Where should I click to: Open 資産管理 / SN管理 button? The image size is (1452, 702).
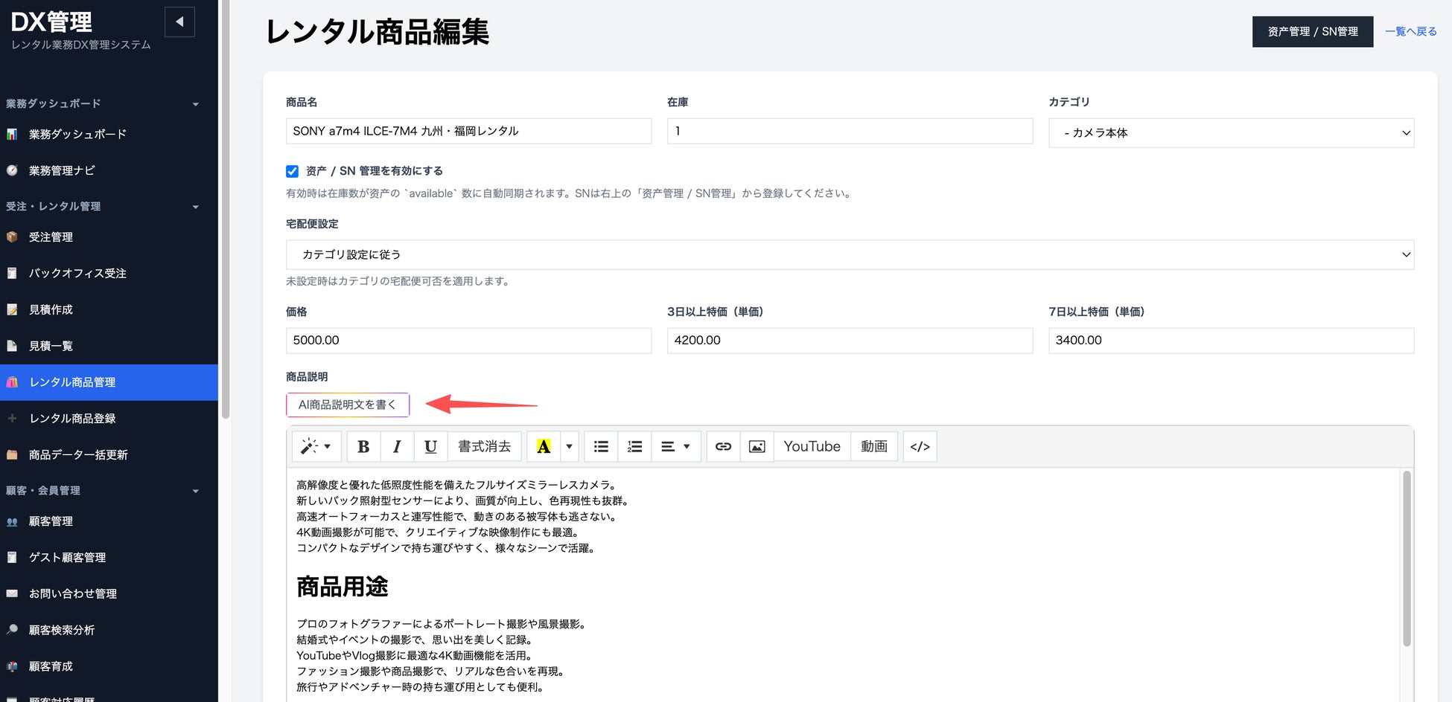(x=1313, y=31)
